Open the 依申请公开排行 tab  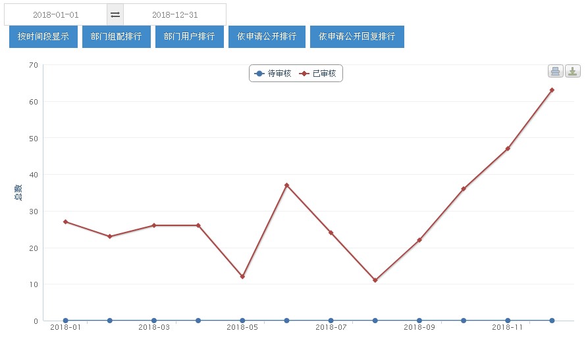267,36
